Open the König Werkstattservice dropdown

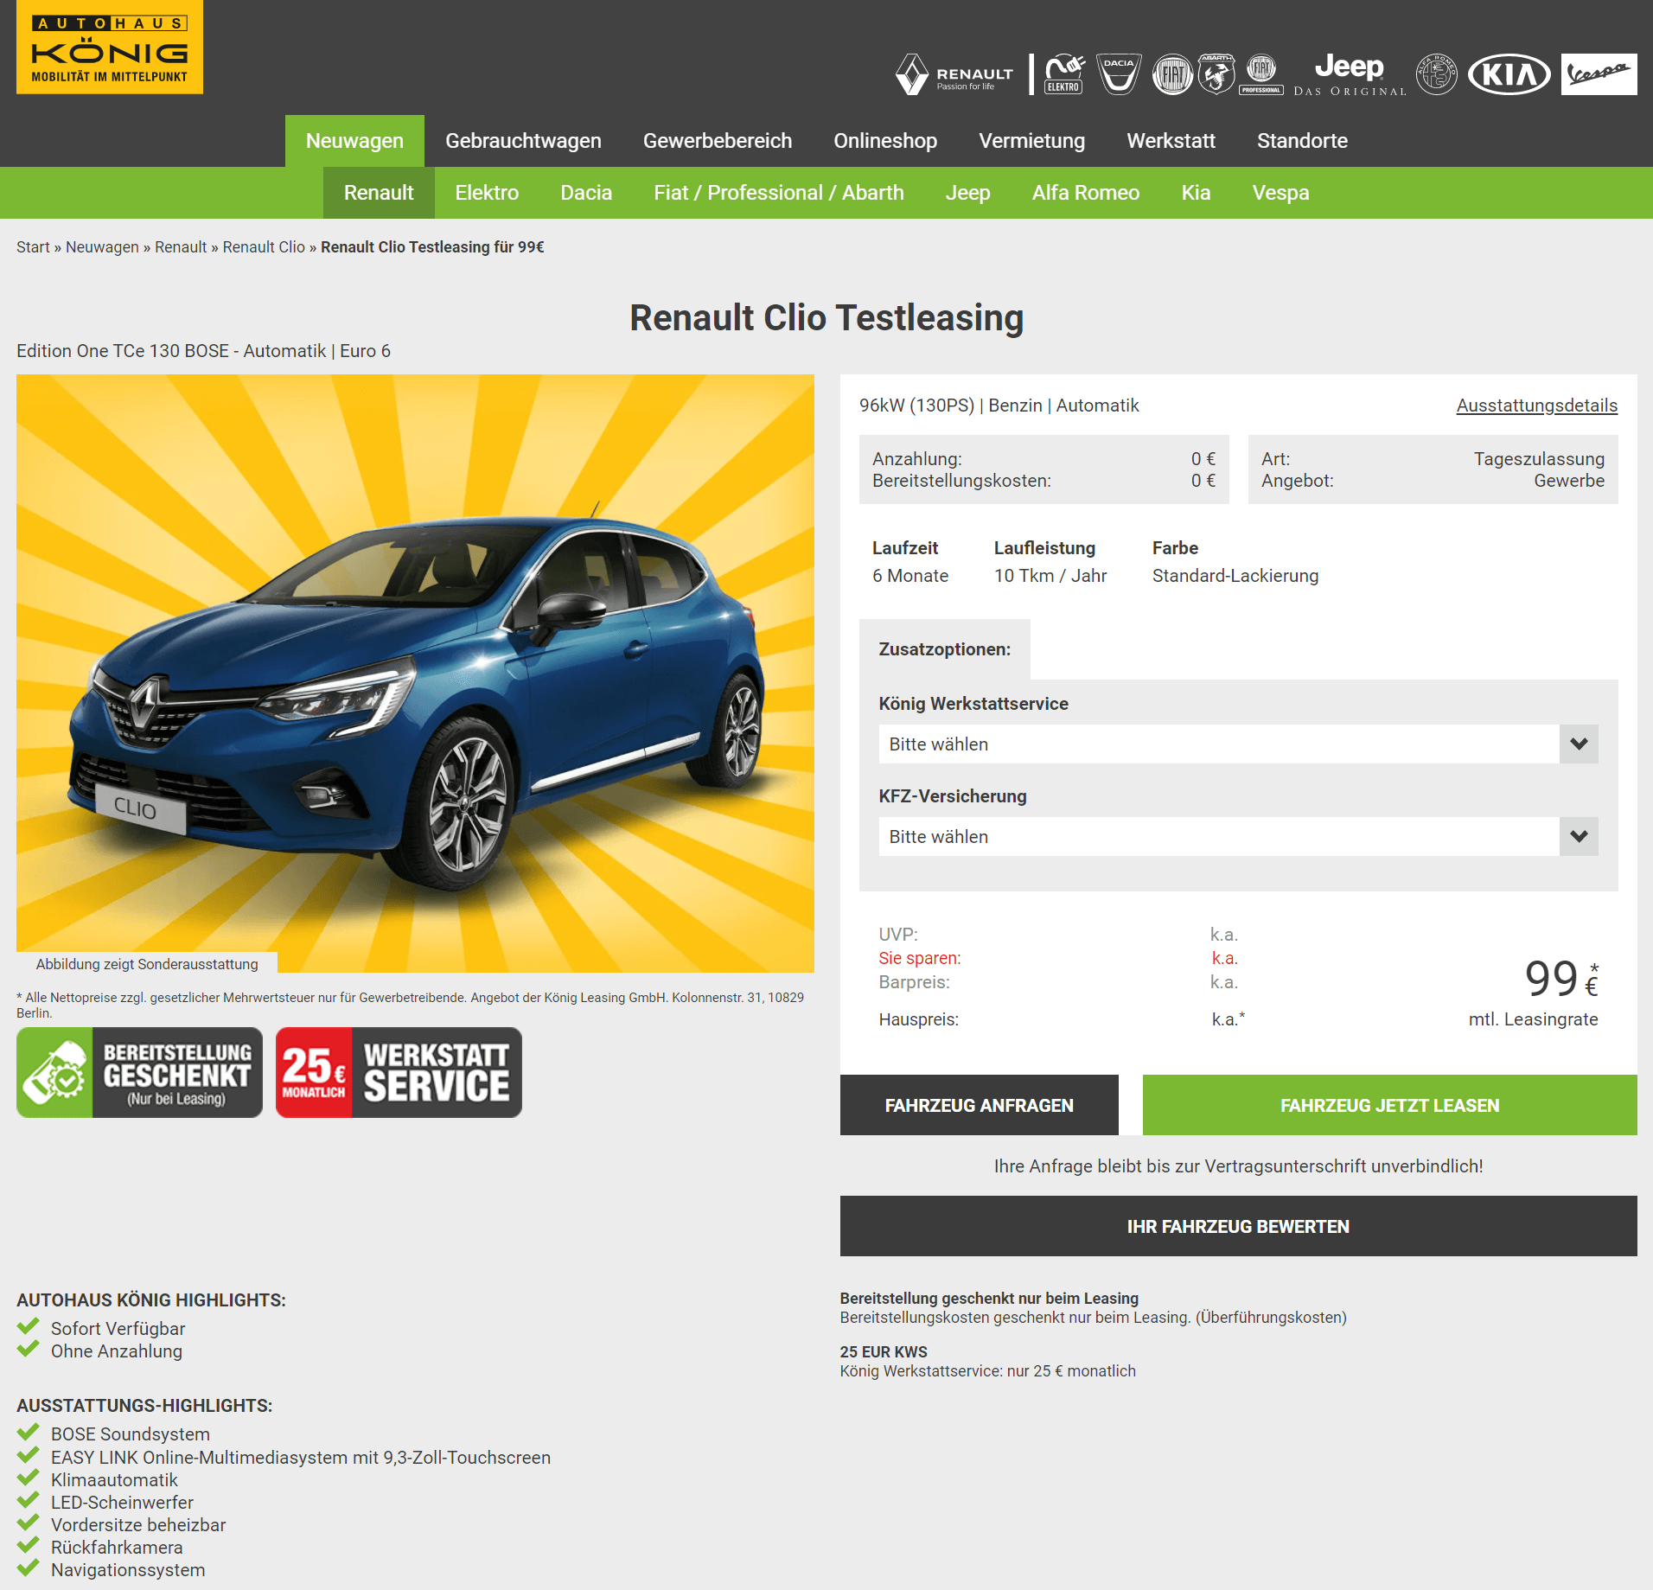(x=1238, y=744)
